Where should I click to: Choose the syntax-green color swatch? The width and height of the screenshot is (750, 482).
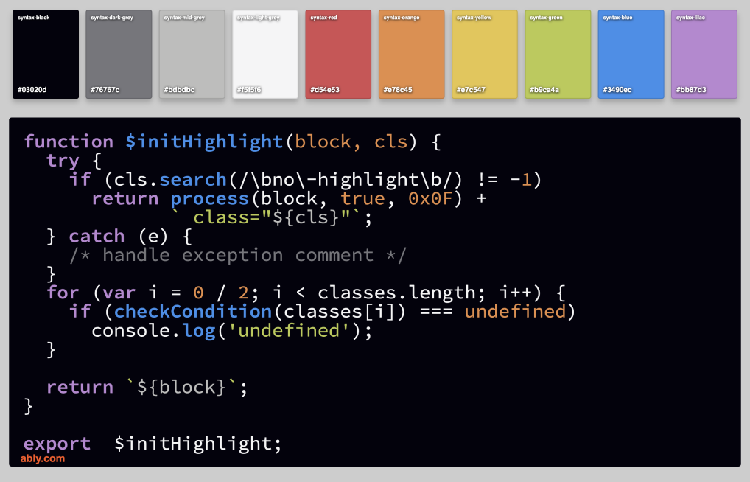558,54
